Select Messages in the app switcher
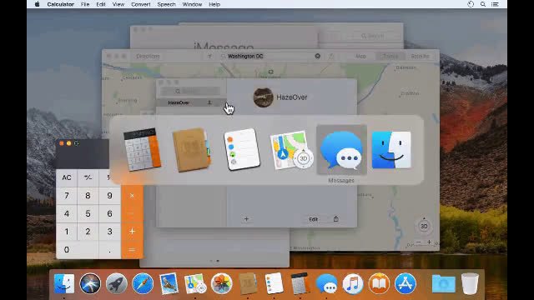This screenshot has width=534, height=300. pos(341,150)
